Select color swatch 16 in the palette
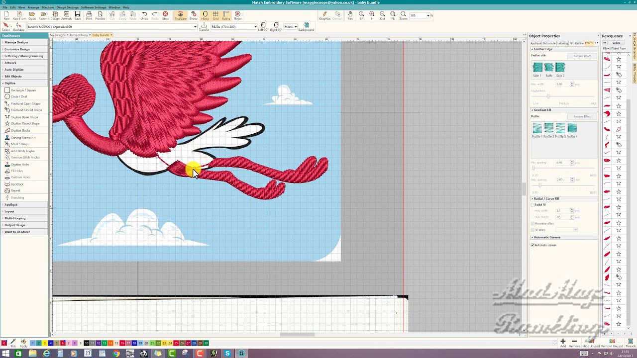 (x=122, y=343)
